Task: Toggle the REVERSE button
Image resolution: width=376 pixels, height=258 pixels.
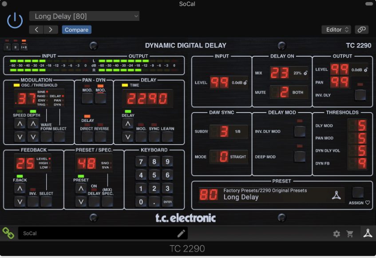Action: (100, 137)
